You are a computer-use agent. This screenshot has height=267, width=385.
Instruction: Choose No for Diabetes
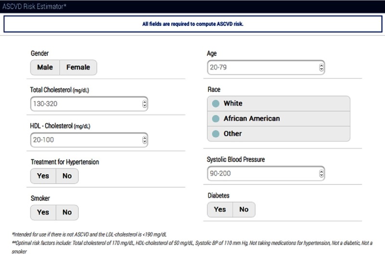[244, 209]
